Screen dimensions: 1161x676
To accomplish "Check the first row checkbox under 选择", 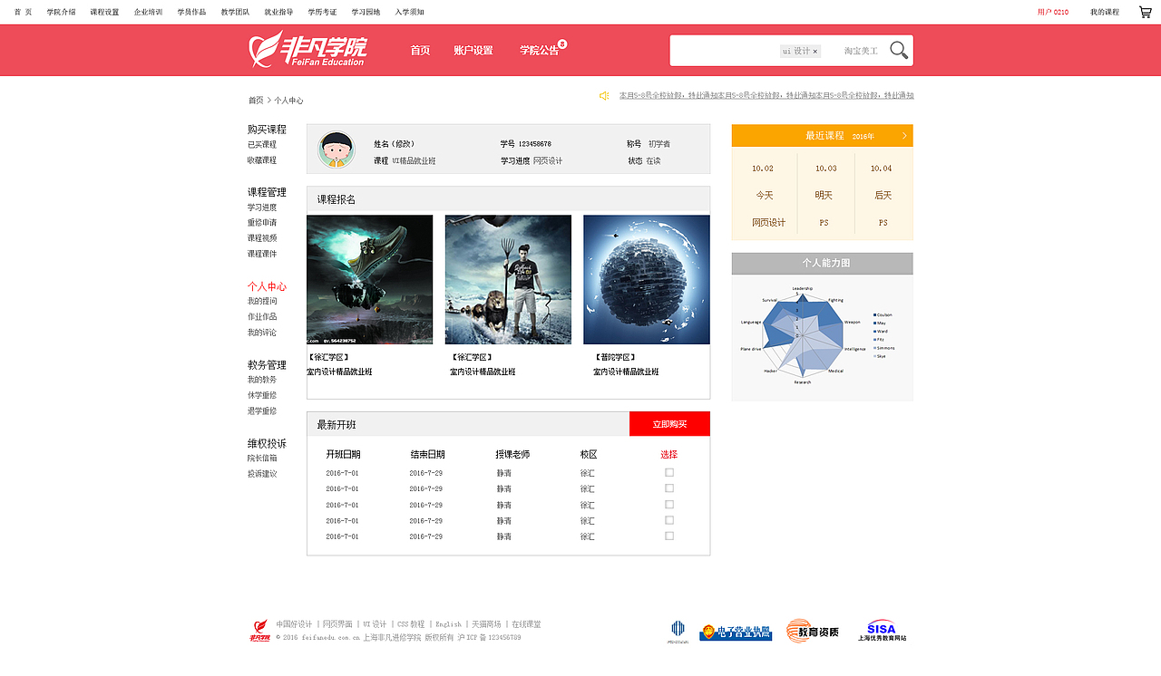I will [x=668, y=470].
